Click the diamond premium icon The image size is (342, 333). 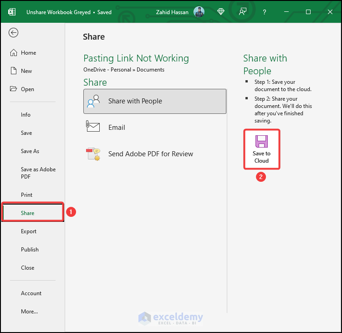click(x=221, y=12)
